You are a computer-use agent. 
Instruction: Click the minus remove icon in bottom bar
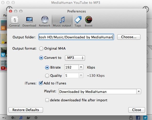click(4, 118)
